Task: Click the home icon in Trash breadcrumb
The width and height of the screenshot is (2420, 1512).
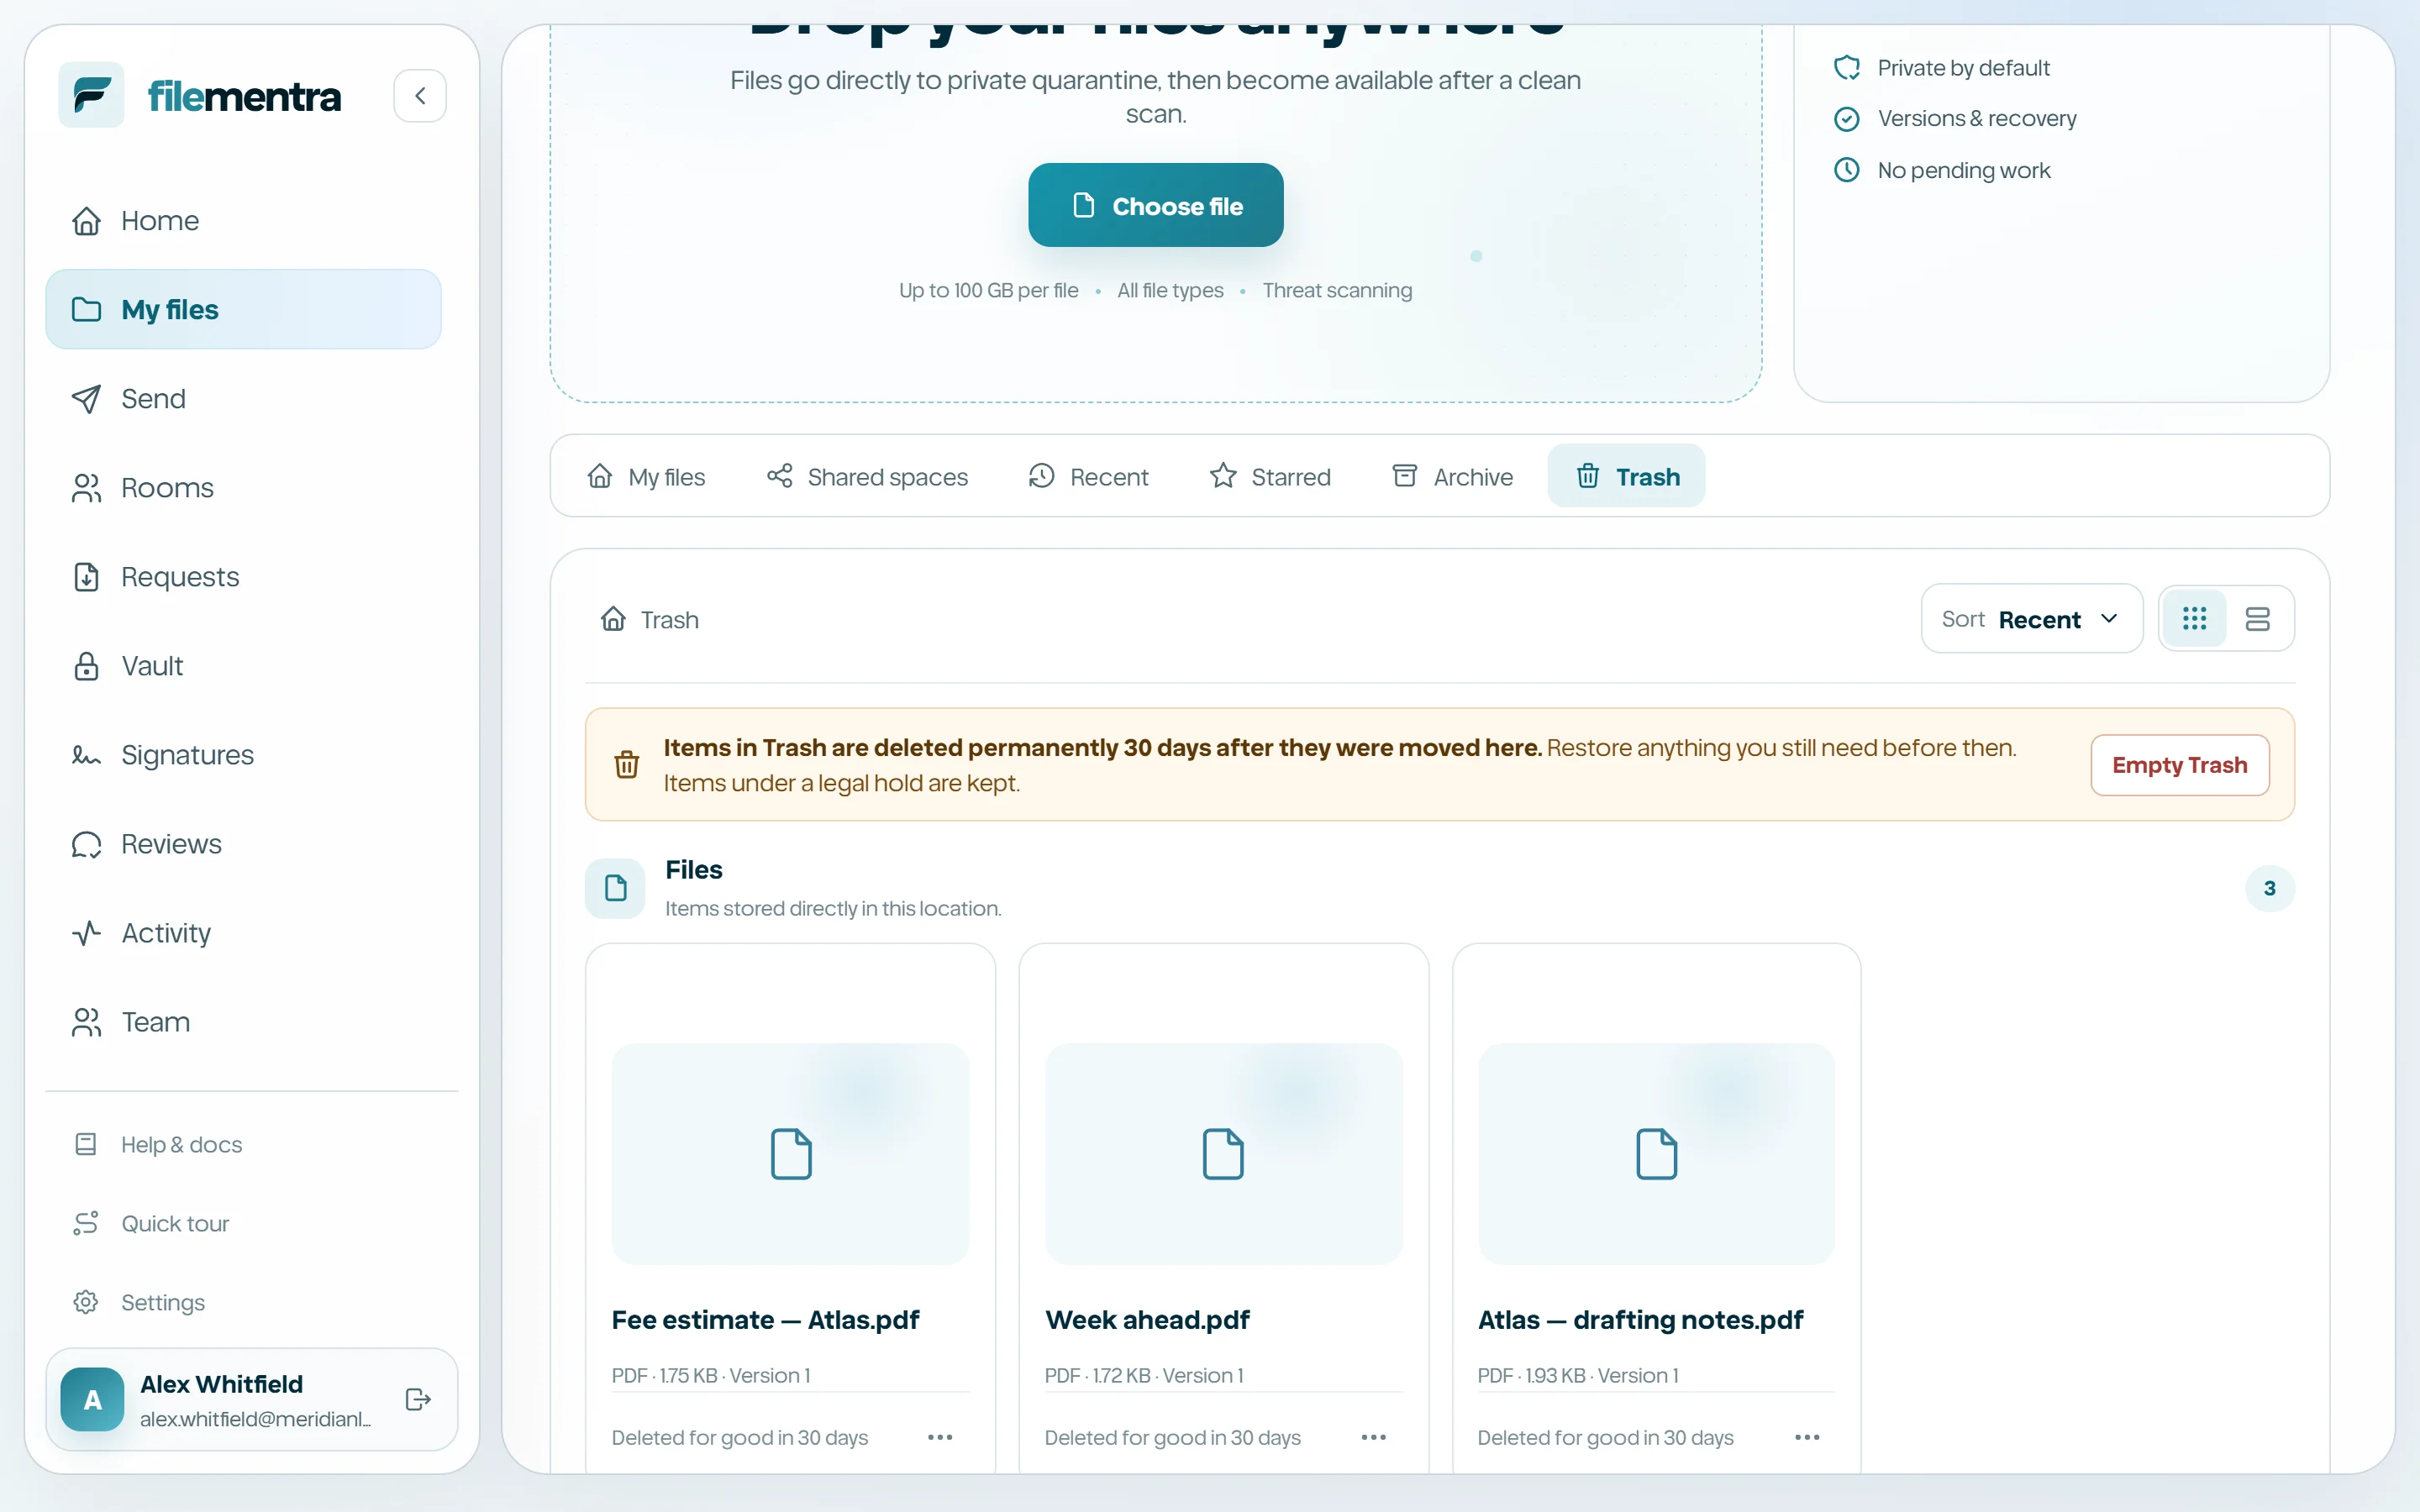Action: 613,619
